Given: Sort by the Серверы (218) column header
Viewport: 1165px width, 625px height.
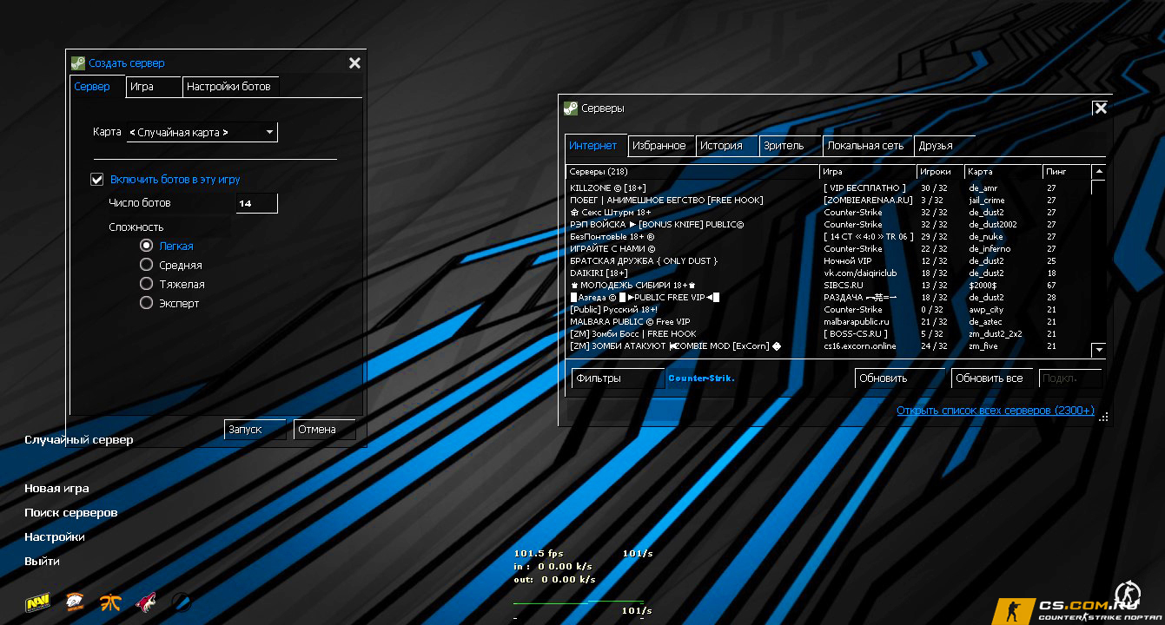Looking at the screenshot, I should (x=692, y=172).
